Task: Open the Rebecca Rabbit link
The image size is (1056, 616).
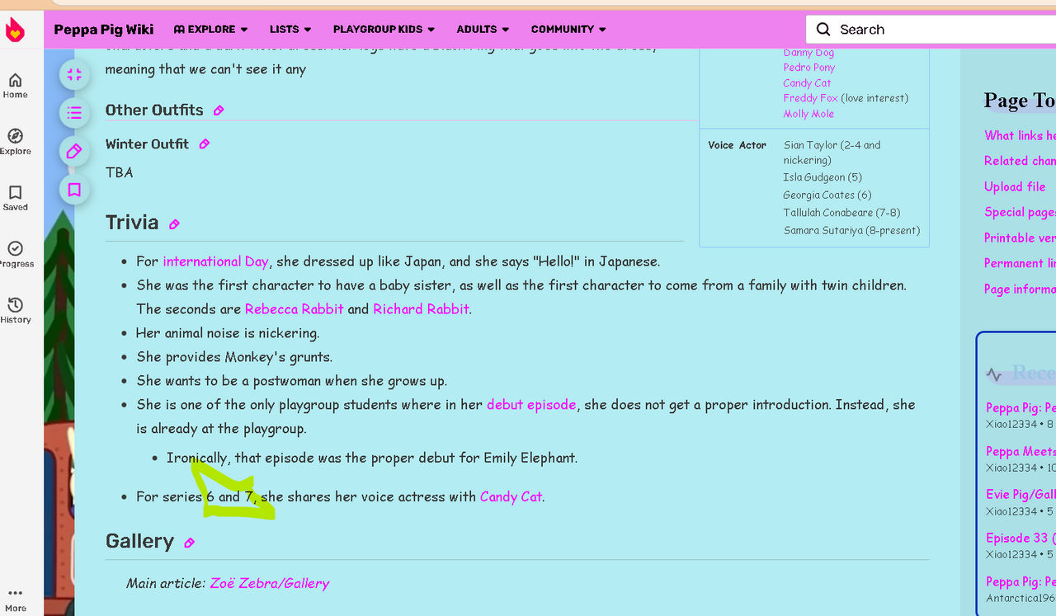Action: [x=295, y=309]
